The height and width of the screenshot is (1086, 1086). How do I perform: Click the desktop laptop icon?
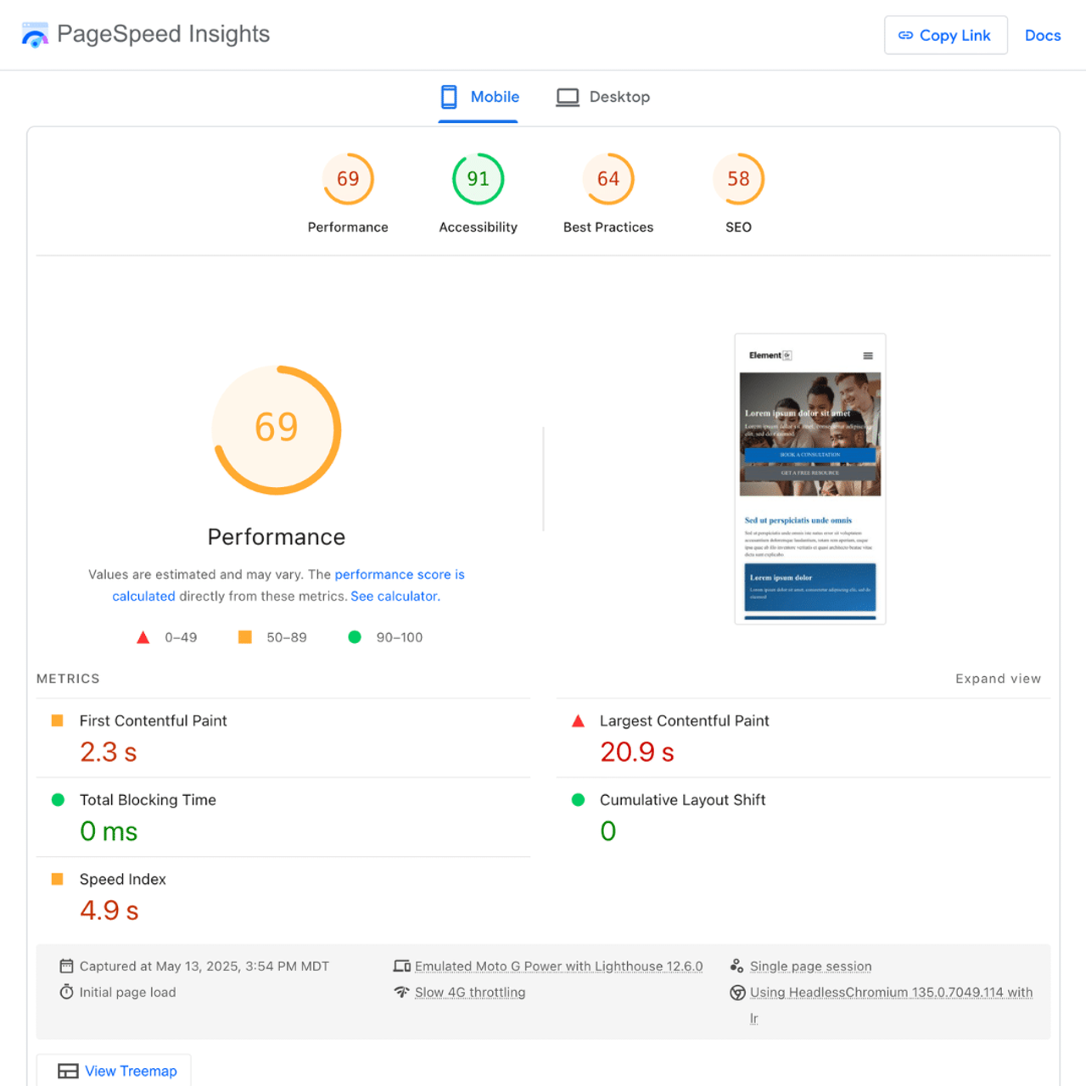(x=568, y=97)
